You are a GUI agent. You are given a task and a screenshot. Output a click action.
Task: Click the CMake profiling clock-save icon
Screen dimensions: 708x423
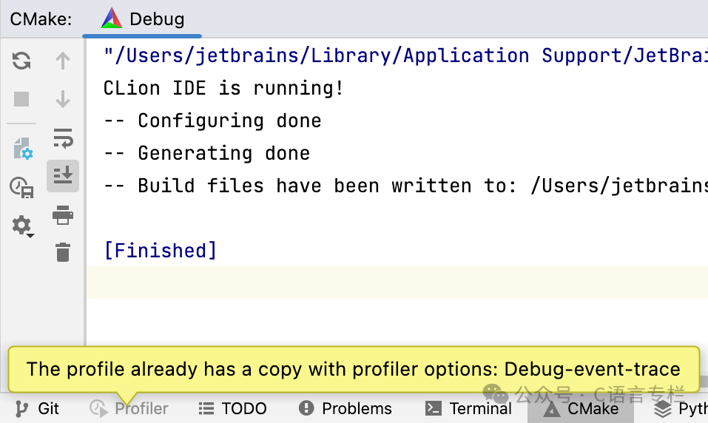click(x=21, y=188)
